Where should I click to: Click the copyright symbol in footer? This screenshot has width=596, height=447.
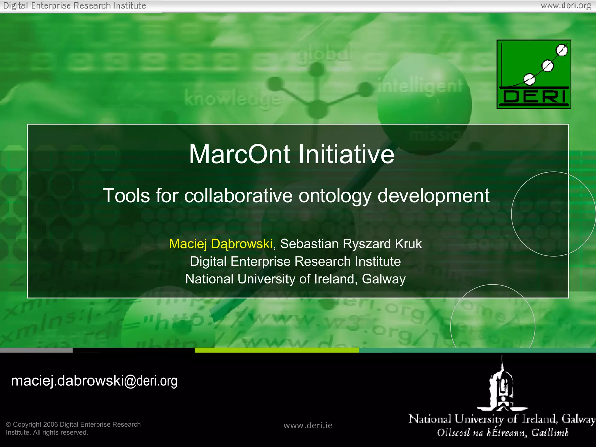coord(8,425)
